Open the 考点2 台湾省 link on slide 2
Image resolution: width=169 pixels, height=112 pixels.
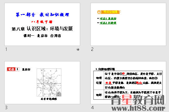(x=108, y=23)
